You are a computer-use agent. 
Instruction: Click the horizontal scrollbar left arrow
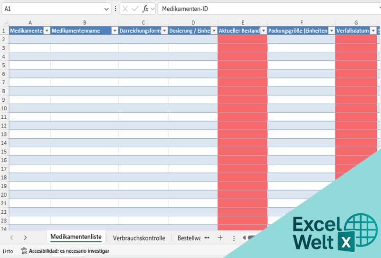click(244, 238)
